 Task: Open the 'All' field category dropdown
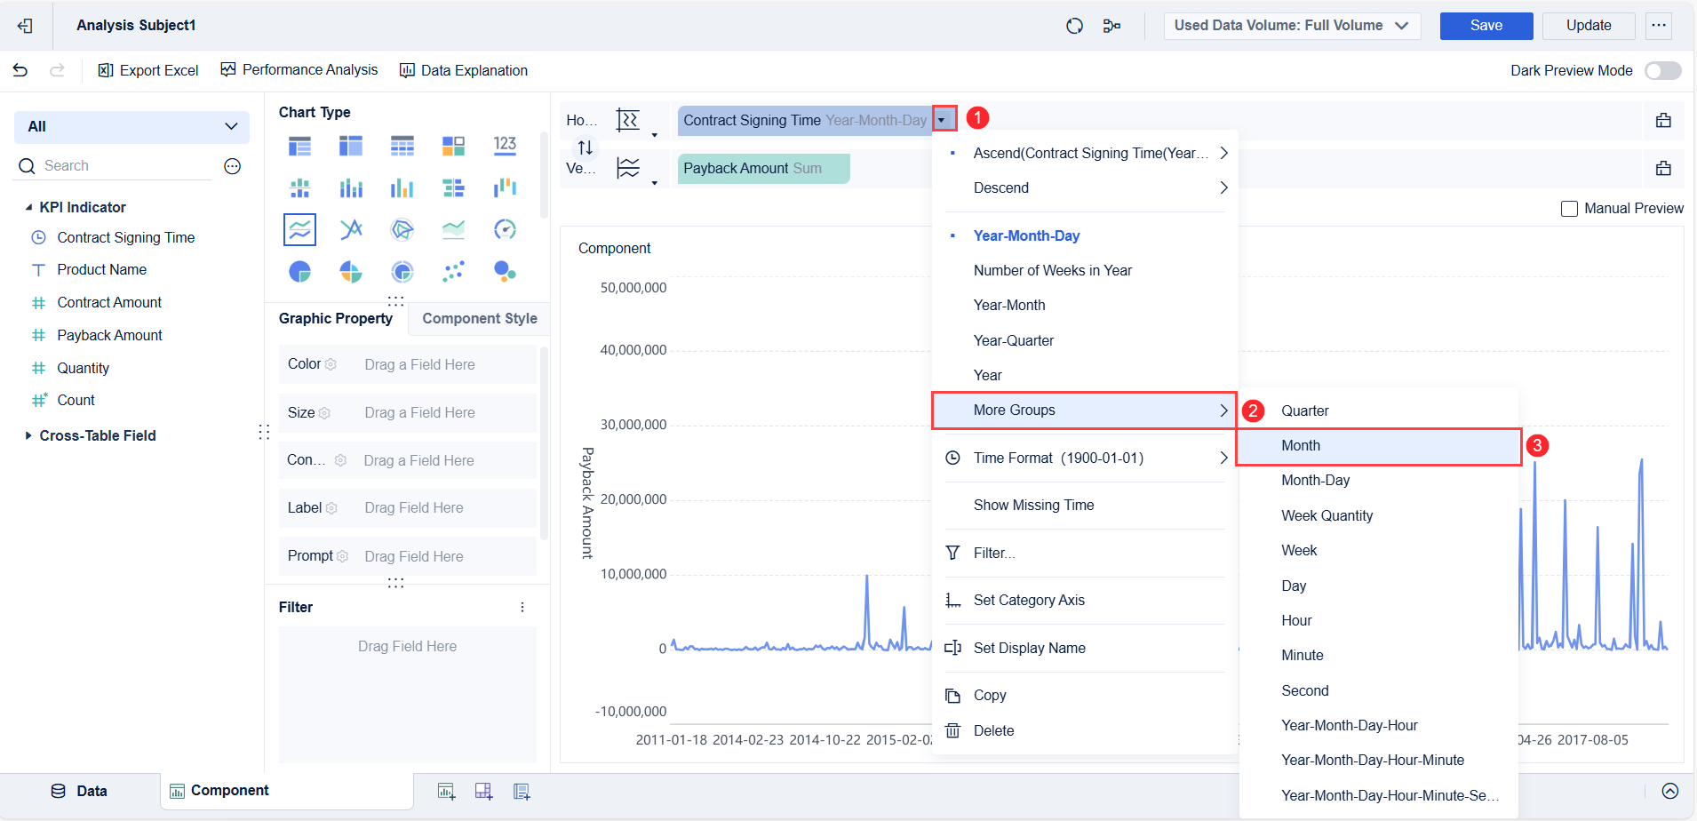pyautogui.click(x=131, y=126)
